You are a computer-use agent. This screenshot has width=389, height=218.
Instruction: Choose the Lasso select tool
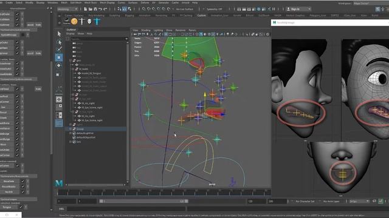click(59, 42)
